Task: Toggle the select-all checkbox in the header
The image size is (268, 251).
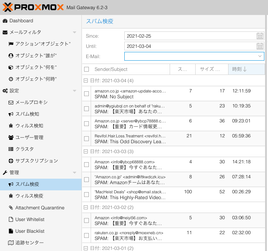Action: click(87, 69)
